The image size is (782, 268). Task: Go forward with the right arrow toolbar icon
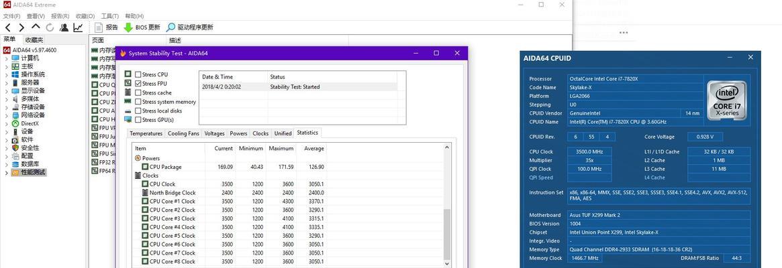click(21, 27)
